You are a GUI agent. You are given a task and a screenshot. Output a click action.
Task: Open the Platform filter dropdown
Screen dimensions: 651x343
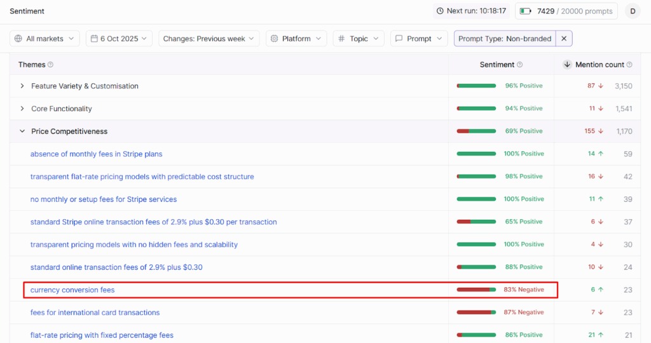click(x=296, y=39)
